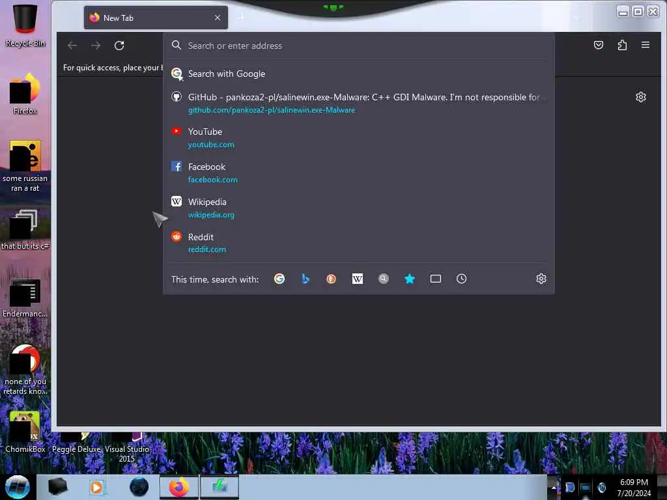This screenshot has width=667, height=500.
Task: Click the reddit.com URL text
Action: coord(206,249)
